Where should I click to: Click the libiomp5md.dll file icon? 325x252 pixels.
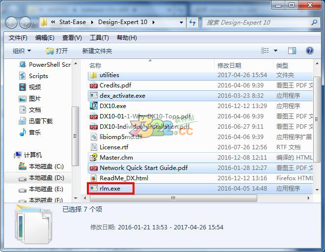click(x=94, y=137)
